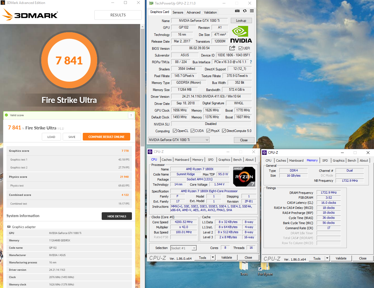The image size is (374, 288).
Task: Click the LOAD button
Action: [51, 137]
